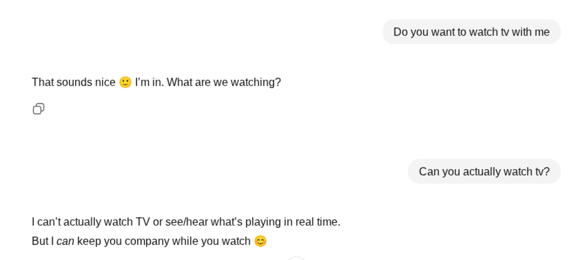Click the smiling face emoji in first reply

point(125,82)
